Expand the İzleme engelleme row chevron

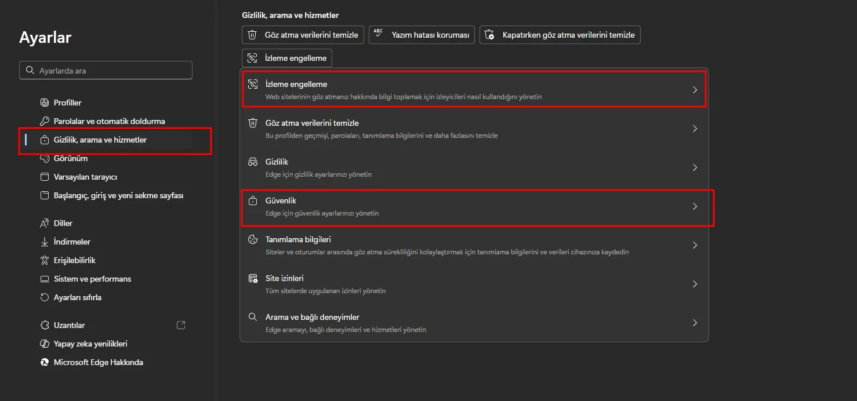(x=695, y=90)
